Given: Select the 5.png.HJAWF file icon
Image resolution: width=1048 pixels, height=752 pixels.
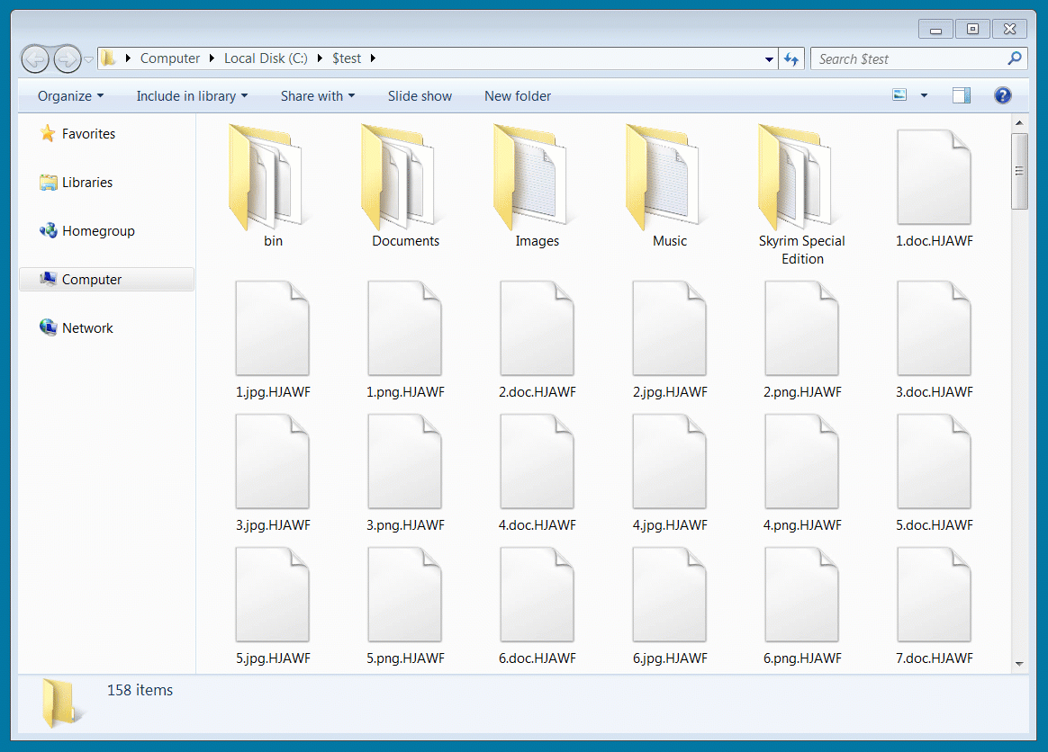Looking at the screenshot, I should point(404,595).
